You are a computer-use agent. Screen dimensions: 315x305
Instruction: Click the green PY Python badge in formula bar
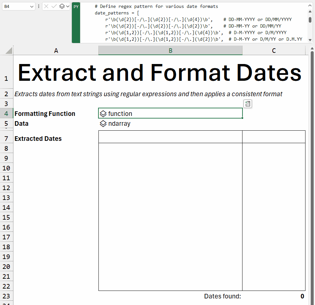click(75, 6)
